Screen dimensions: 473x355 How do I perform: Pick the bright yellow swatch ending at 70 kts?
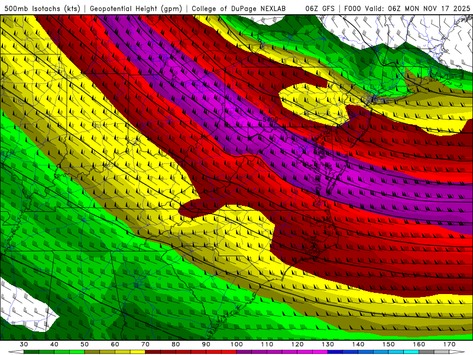pos(138,352)
